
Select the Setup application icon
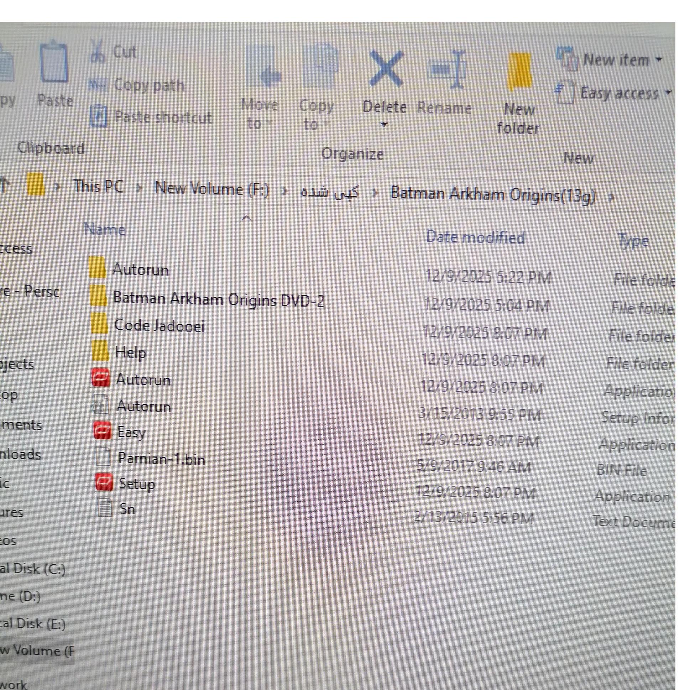click(x=104, y=482)
